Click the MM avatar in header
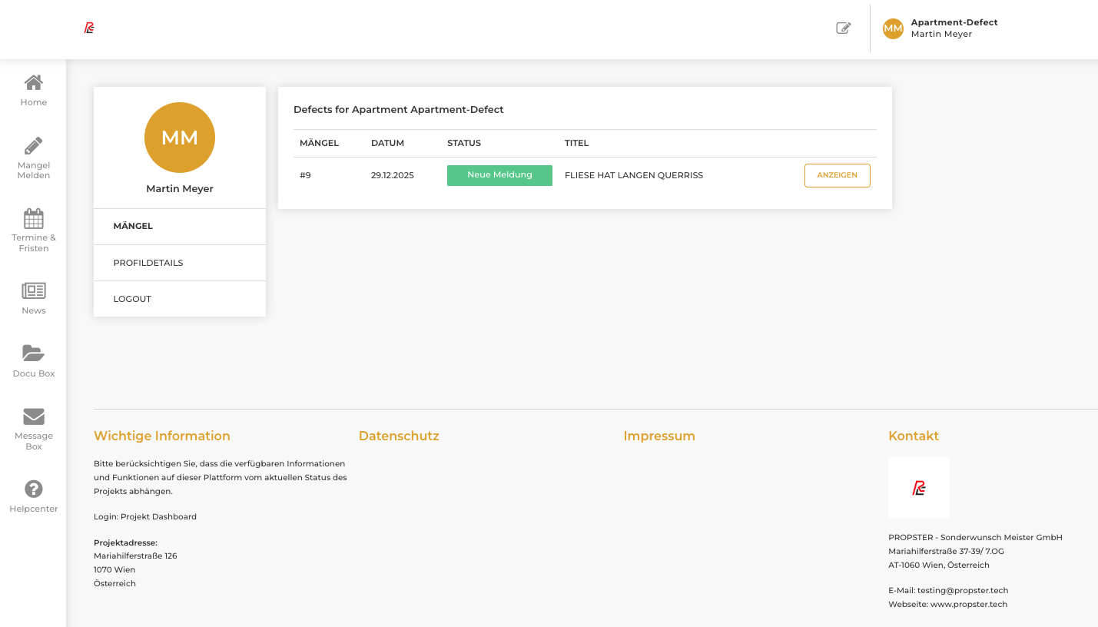This screenshot has height=627, width=1098. click(893, 28)
